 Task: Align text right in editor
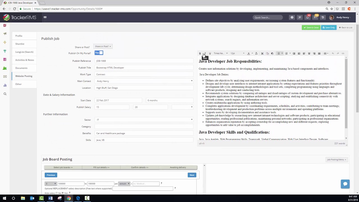point(314,53)
